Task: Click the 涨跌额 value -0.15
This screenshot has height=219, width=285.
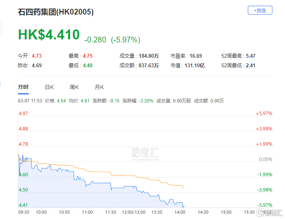Action: coord(114,101)
